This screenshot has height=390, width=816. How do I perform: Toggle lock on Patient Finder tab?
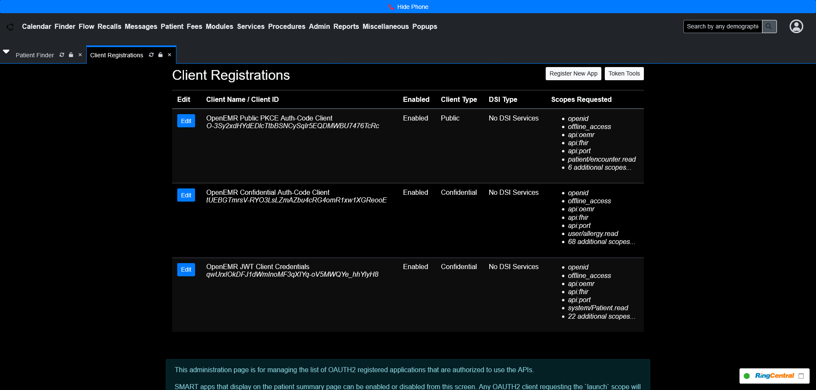[71, 55]
